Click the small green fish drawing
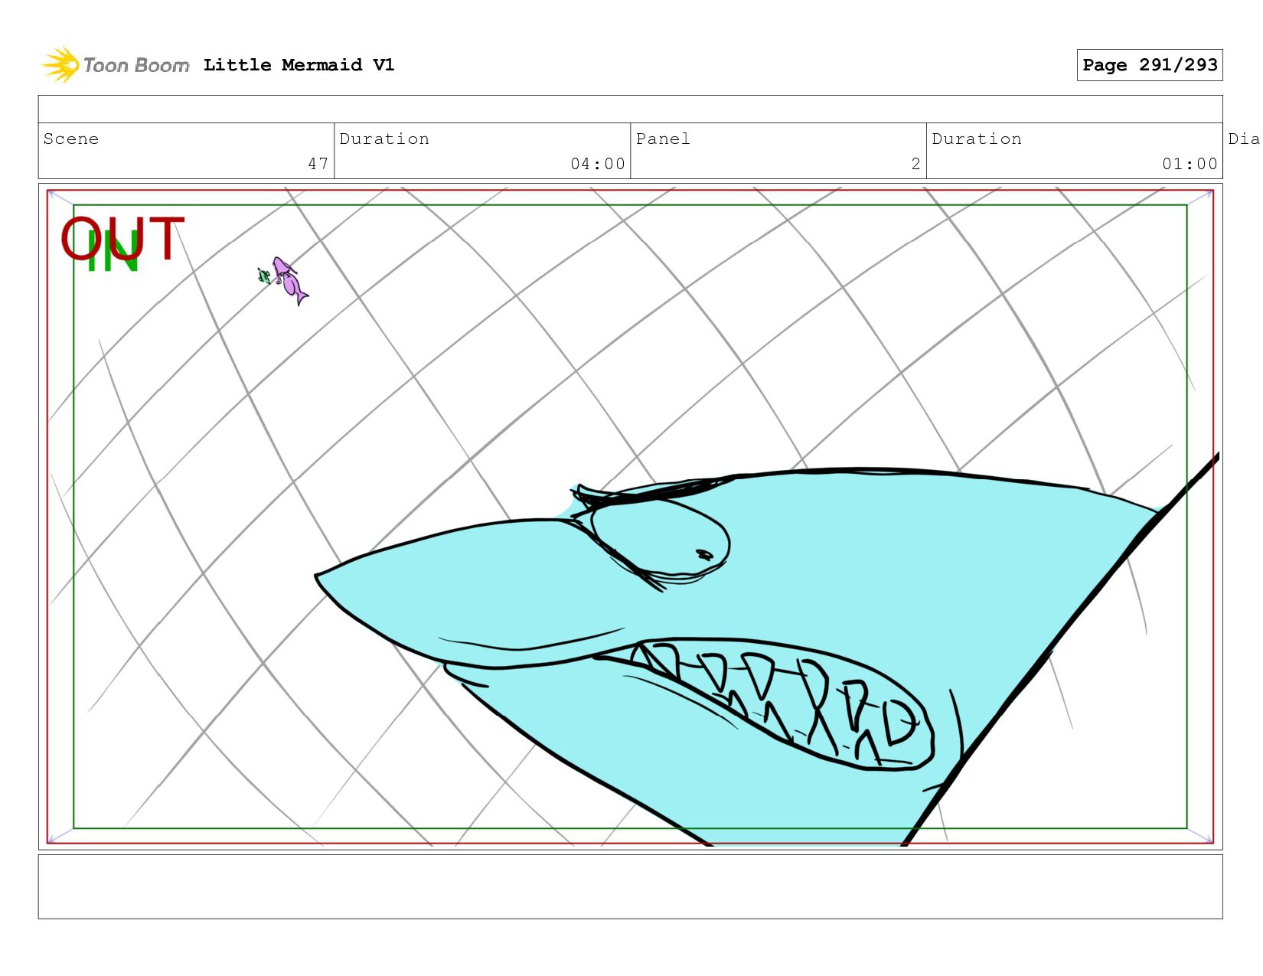This screenshot has width=1263, height=976. (x=264, y=276)
